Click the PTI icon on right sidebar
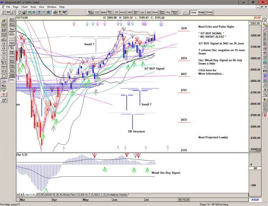This screenshot has width=268, height=206. (265, 71)
